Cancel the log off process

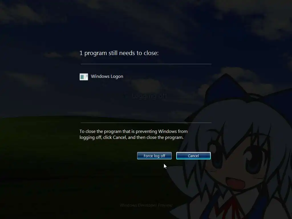193,156
